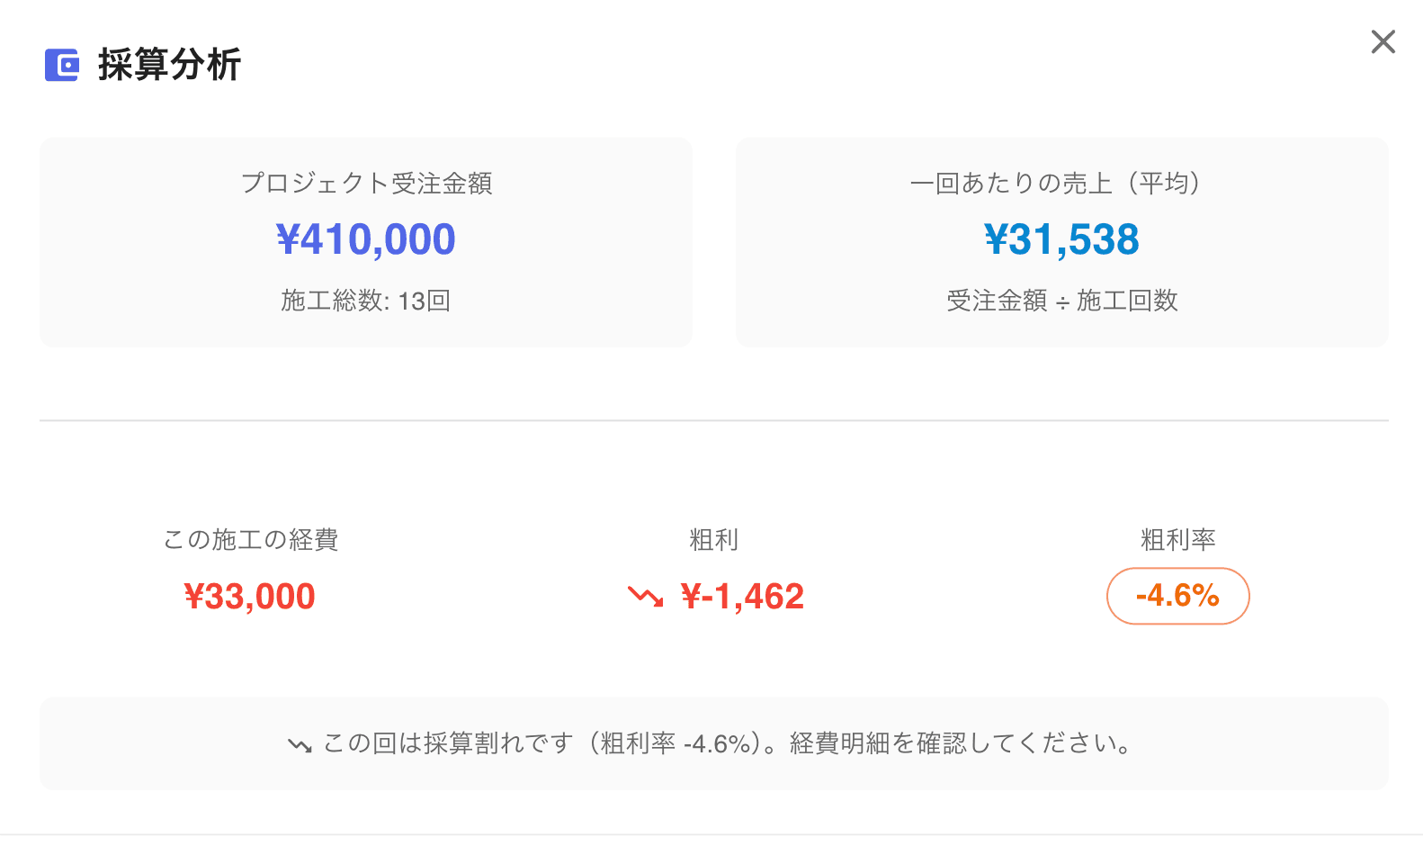Close the 採算分析 dialog
This screenshot has height=864, width=1423.
pos(1383,41)
